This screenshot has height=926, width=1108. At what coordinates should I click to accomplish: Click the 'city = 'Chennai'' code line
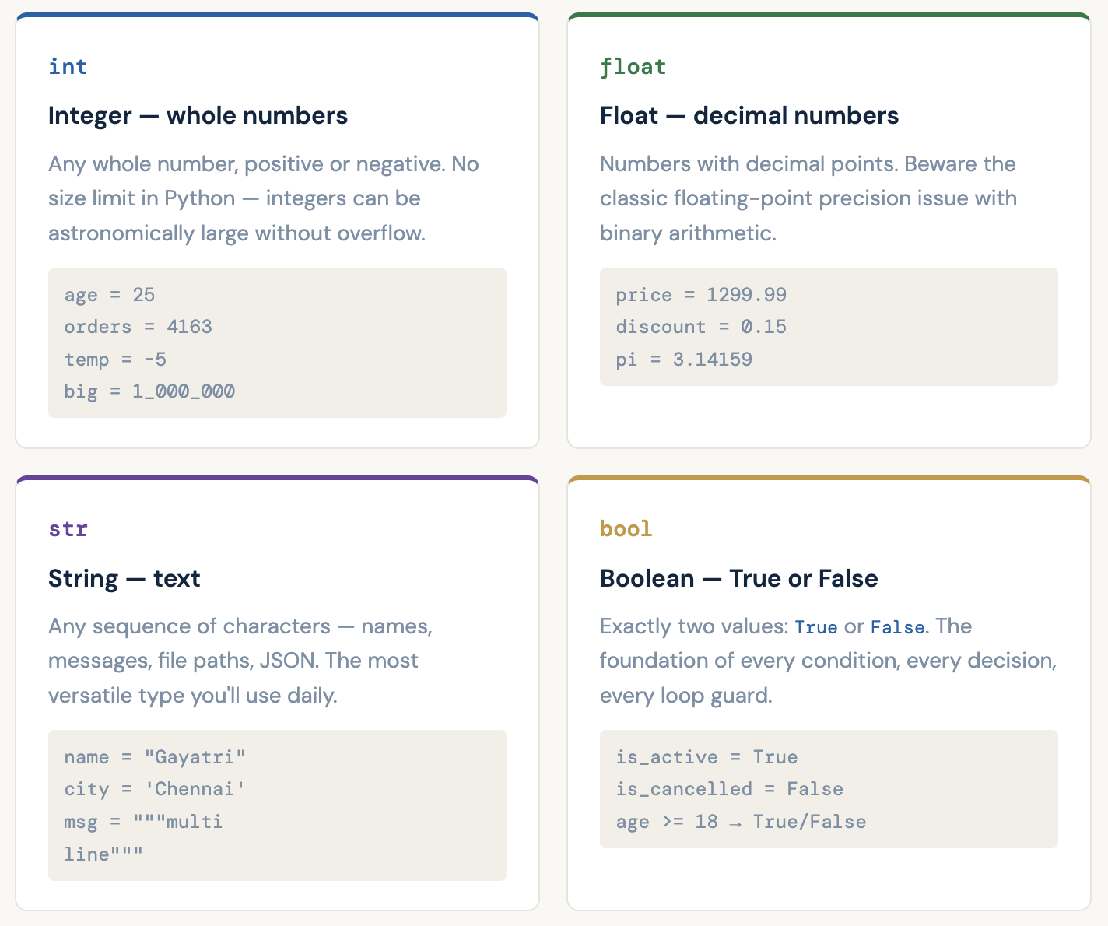[x=155, y=789]
